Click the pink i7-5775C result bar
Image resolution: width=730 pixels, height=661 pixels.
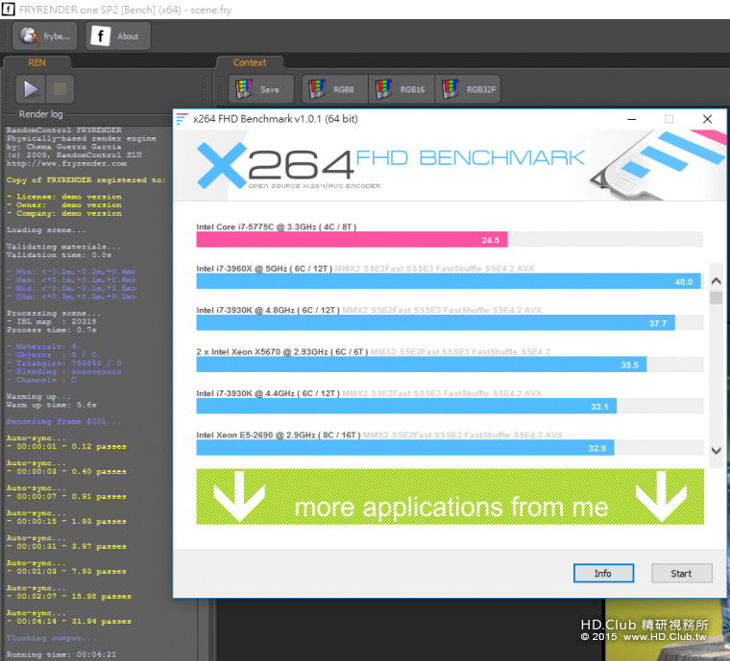(x=352, y=240)
